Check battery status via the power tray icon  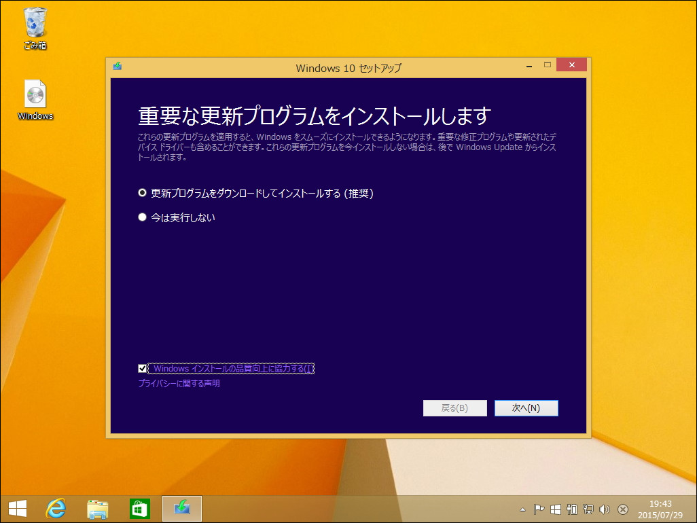coord(572,509)
